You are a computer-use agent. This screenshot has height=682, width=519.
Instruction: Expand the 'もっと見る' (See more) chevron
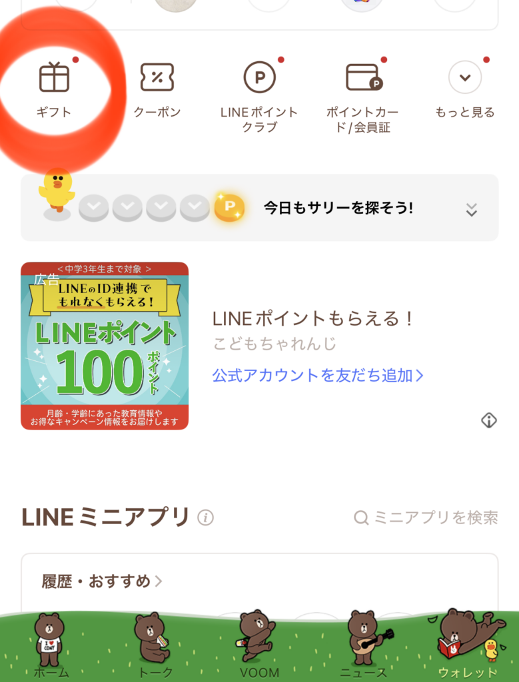point(465,79)
